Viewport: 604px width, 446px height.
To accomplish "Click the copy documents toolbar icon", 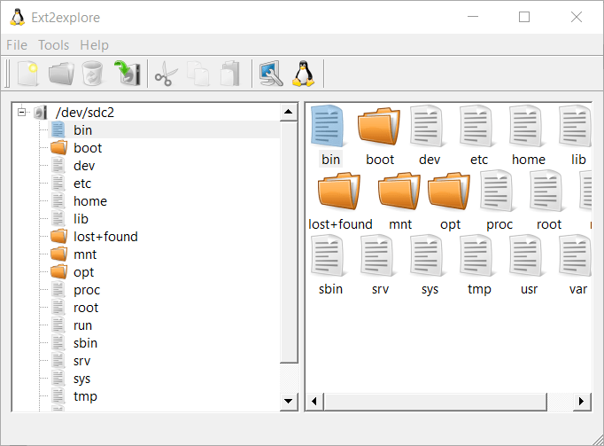I will tap(197, 74).
